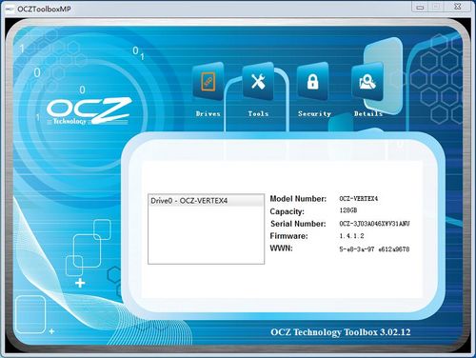Click the empty area of the drive list box
The height and width of the screenshot is (358, 476).
pyautogui.click(x=206, y=235)
